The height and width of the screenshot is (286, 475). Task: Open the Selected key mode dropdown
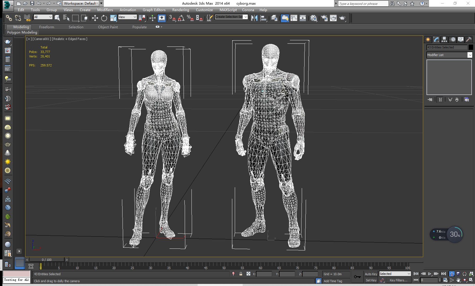[x=395, y=274]
